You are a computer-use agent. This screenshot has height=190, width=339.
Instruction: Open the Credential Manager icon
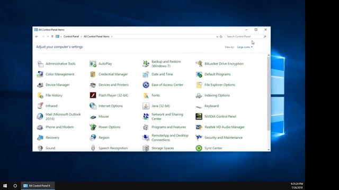click(93, 74)
